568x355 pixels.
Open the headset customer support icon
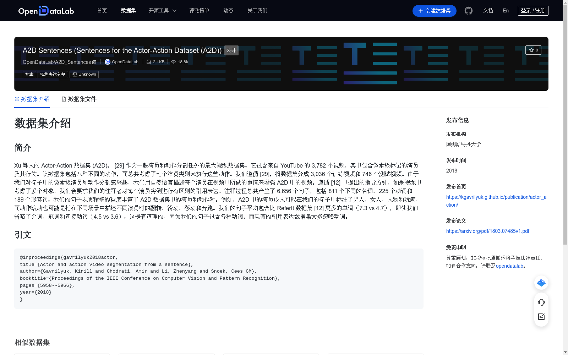coord(541,302)
